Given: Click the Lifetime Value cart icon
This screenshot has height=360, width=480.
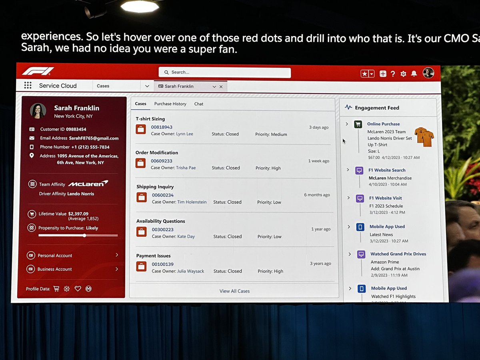Looking at the screenshot, I should click(x=32, y=214).
